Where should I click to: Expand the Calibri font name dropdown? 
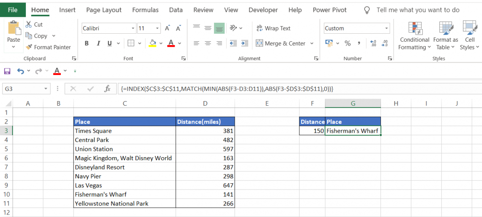pos(133,28)
